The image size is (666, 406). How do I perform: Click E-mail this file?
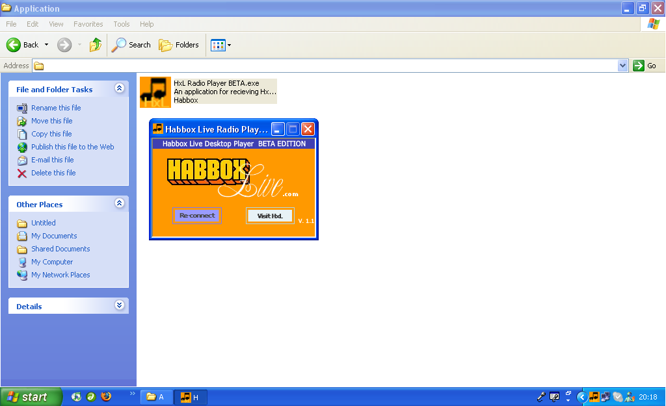(x=52, y=160)
